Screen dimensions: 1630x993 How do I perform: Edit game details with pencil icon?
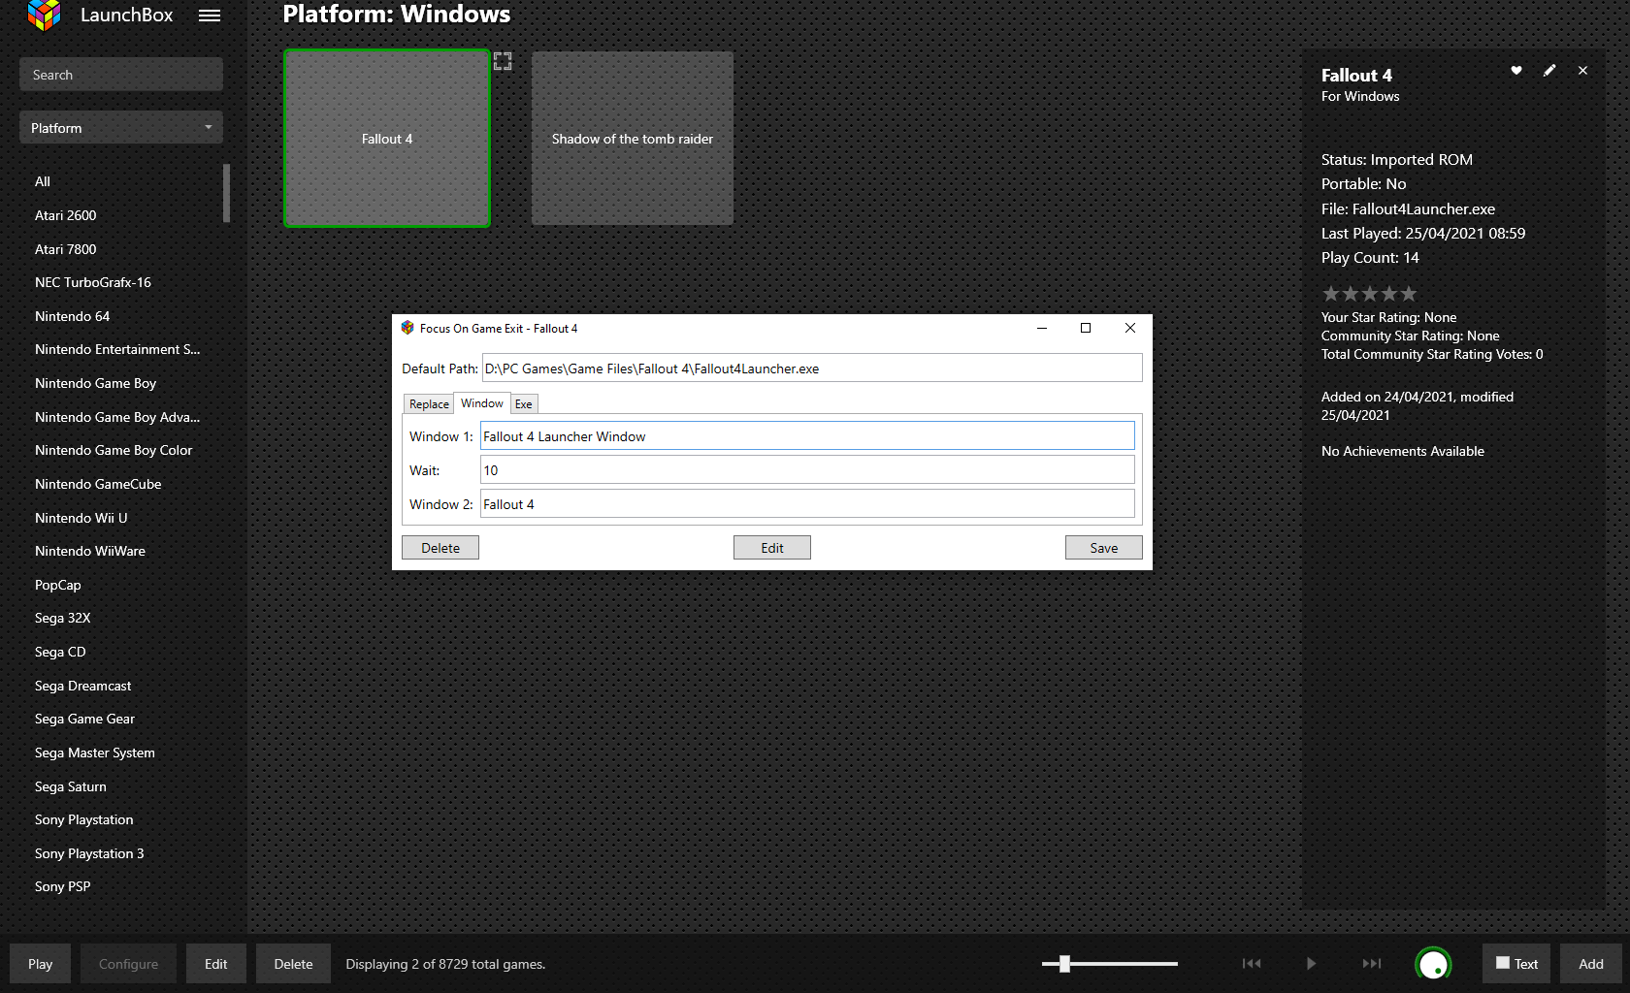point(1549,70)
